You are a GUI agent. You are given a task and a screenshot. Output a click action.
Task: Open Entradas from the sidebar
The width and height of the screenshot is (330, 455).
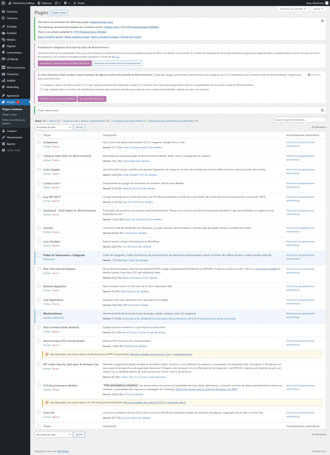12,27
